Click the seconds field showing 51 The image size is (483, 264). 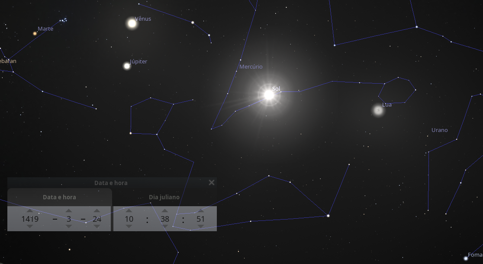click(200, 219)
